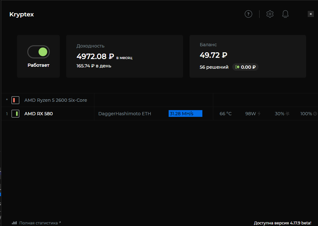318x226 pixels.
Task: Click the AMD RX 580 device name
Action: (x=39, y=114)
